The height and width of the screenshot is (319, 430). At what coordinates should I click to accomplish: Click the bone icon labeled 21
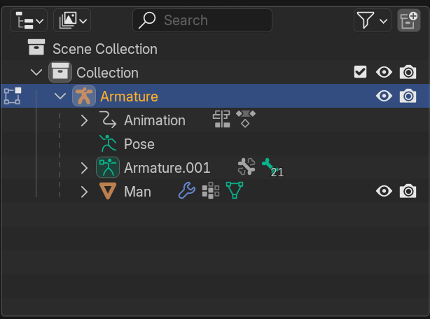tap(272, 167)
